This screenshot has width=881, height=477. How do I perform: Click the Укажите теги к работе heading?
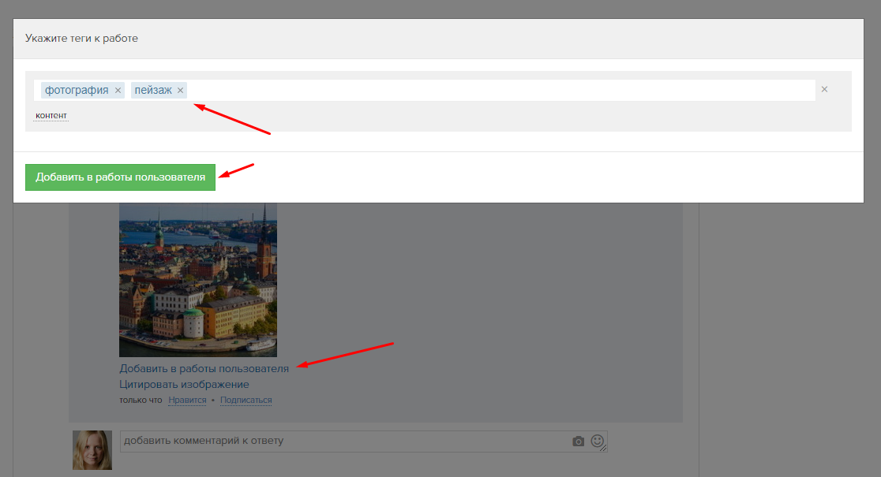pos(81,39)
